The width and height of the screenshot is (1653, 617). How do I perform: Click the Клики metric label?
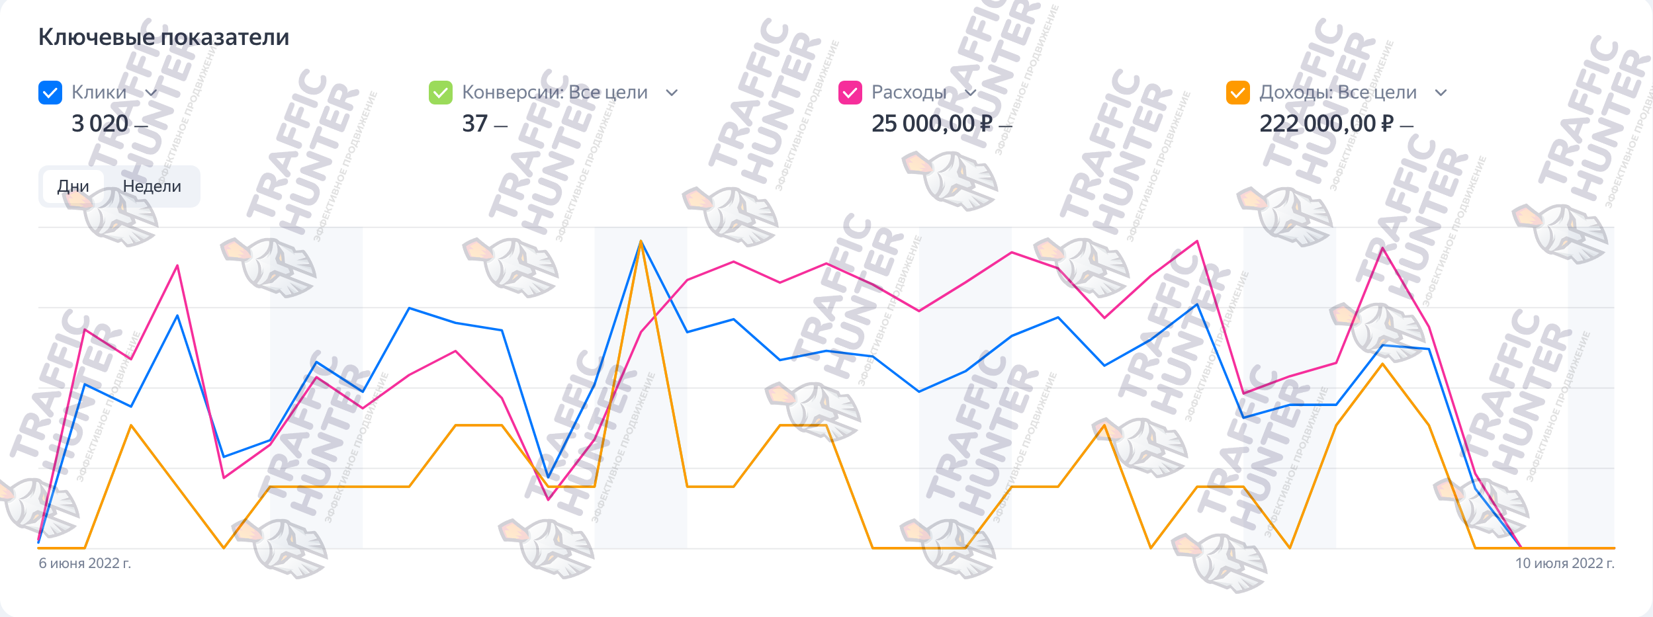[99, 93]
